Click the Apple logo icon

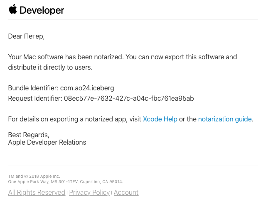(13, 10)
